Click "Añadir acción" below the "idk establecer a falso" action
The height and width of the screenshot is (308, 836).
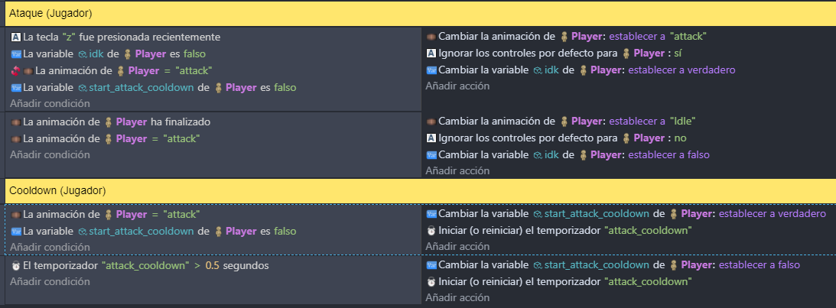(x=457, y=171)
